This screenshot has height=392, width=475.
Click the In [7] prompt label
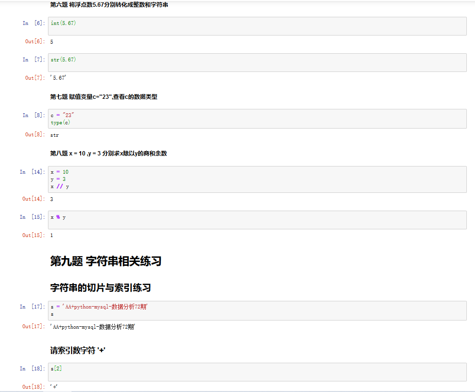point(34,59)
